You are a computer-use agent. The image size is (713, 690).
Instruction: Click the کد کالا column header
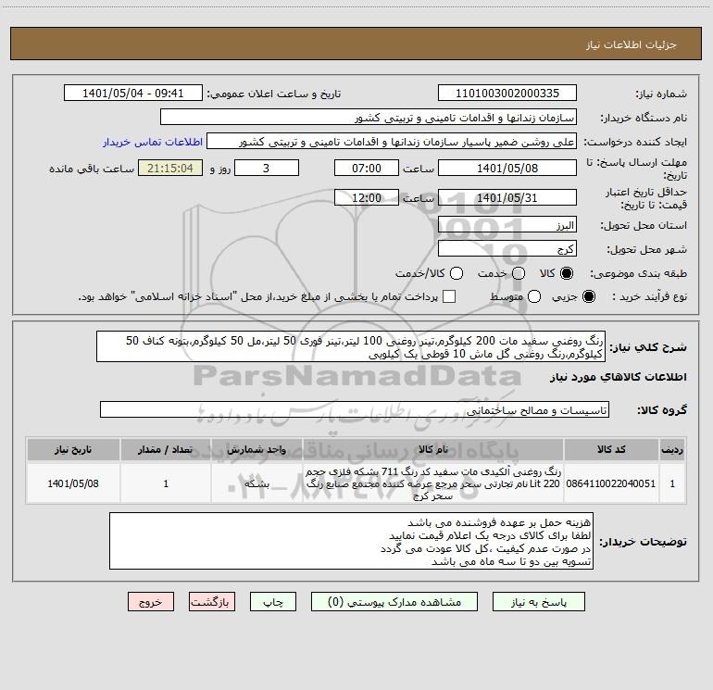(x=611, y=449)
